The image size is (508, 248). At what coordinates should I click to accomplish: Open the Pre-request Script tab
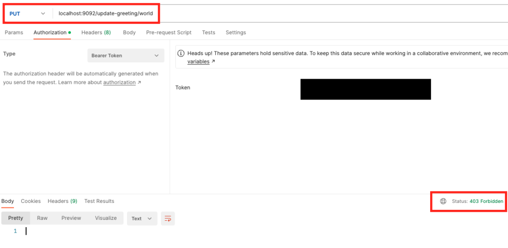tap(169, 33)
